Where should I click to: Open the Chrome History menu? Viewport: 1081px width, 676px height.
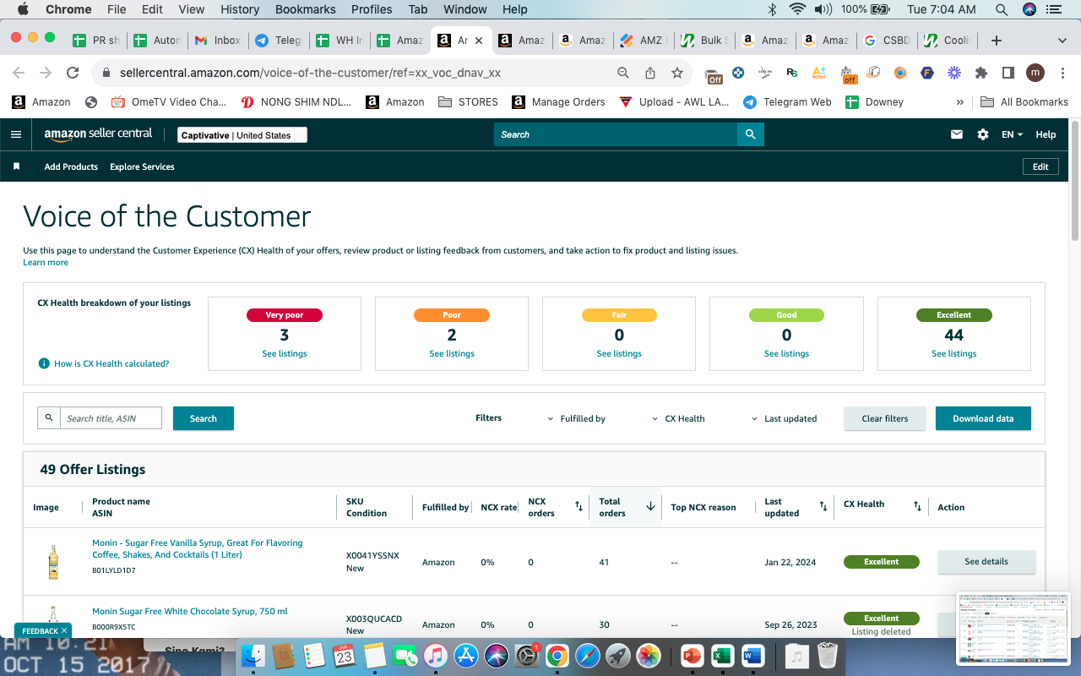click(240, 9)
